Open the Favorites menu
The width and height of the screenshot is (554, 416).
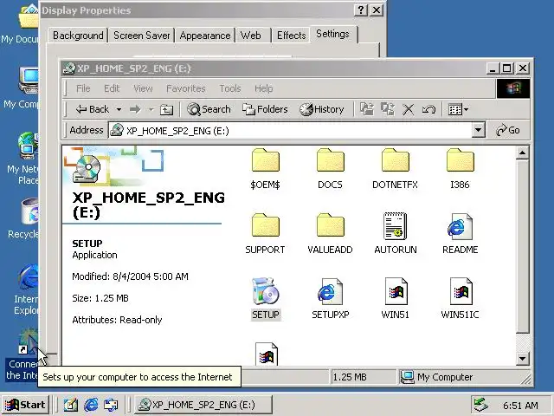point(185,88)
